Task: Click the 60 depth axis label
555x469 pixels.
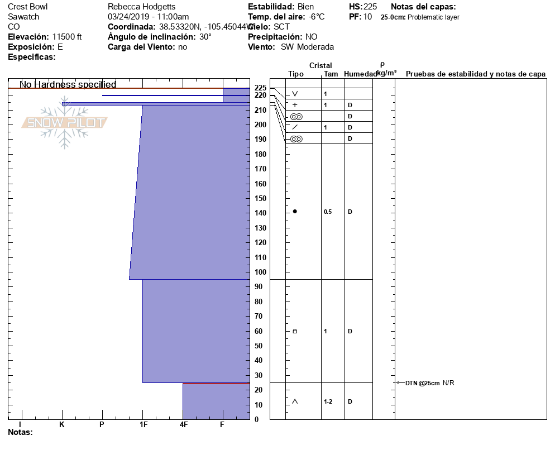Action: [259, 331]
